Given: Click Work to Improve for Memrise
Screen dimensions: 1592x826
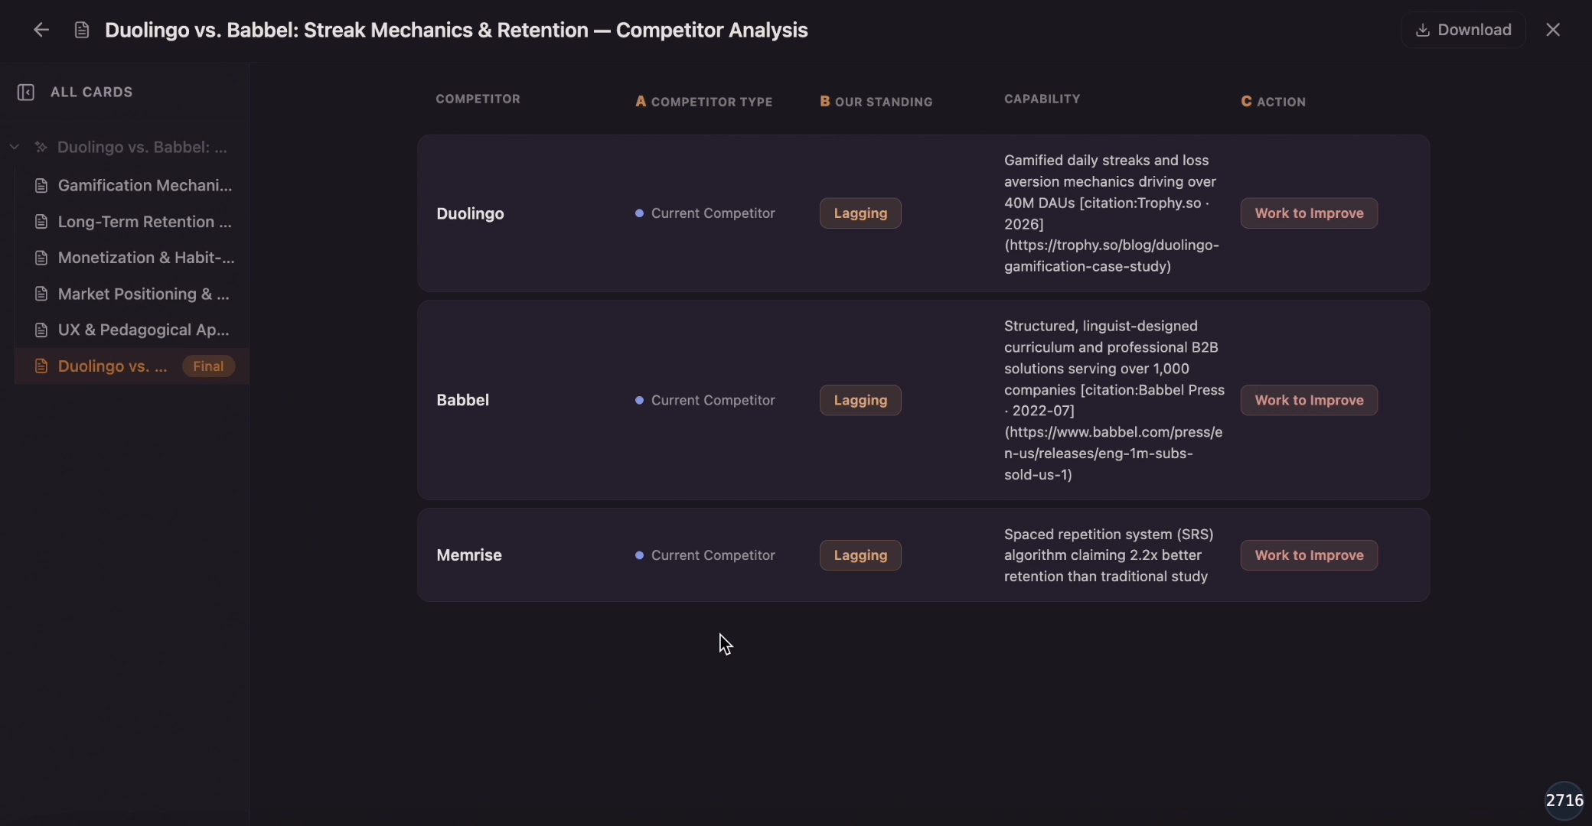Looking at the screenshot, I should tap(1309, 555).
